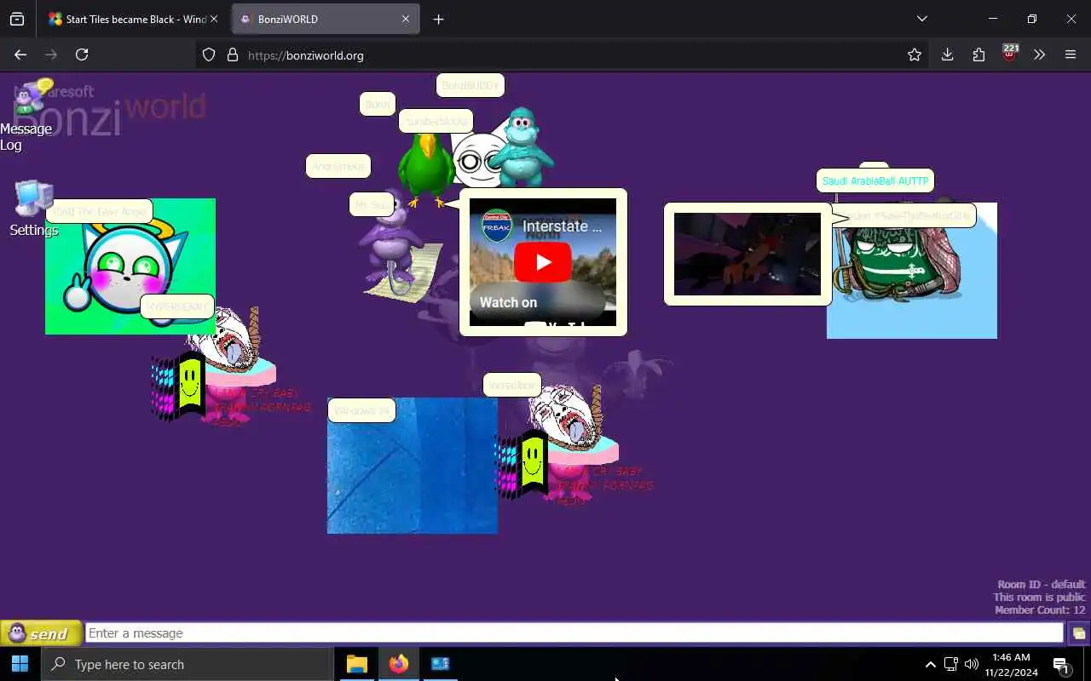The image size is (1091, 681).
Task: Click the incredibox name tag
Action: click(x=512, y=385)
